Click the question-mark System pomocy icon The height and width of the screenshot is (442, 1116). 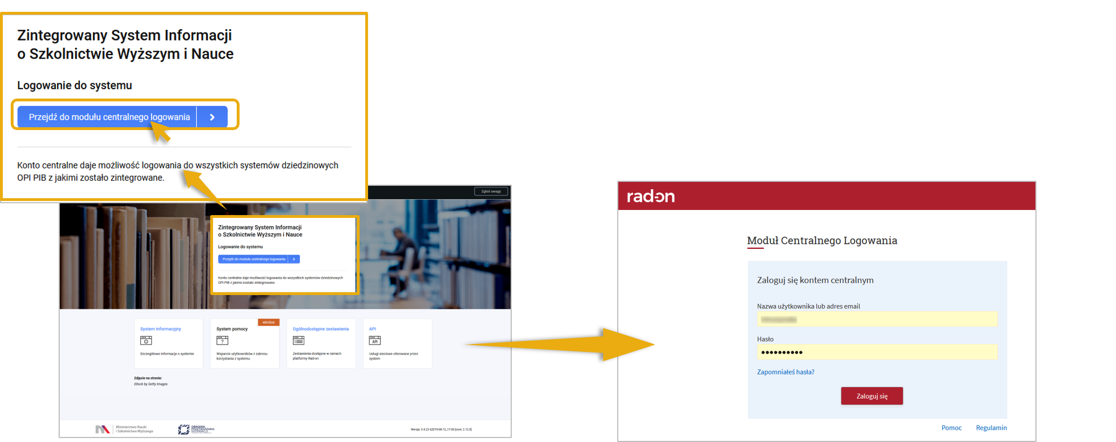coord(222,341)
